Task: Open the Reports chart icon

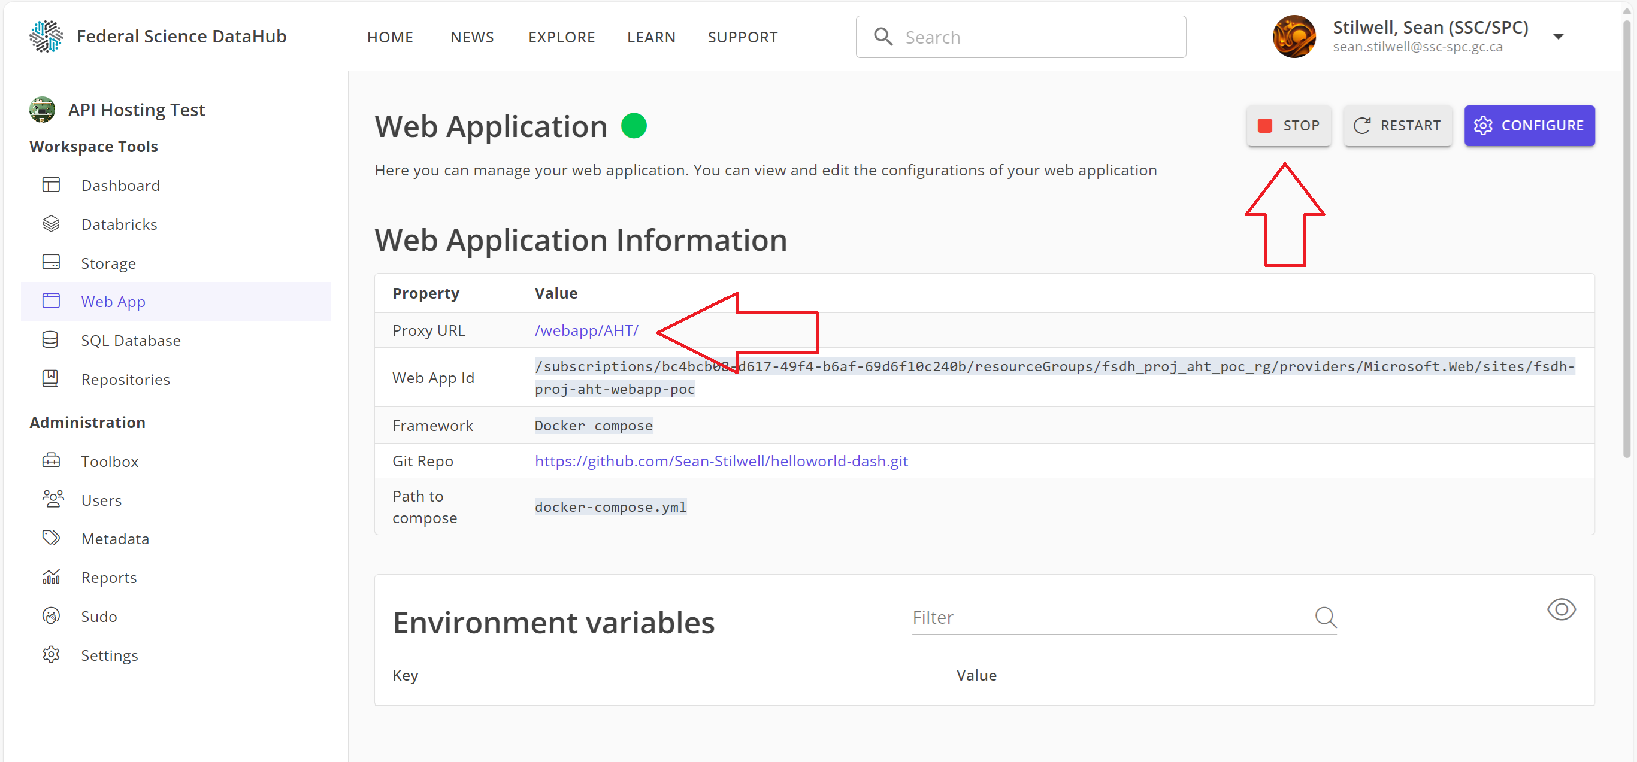Action: (51, 576)
